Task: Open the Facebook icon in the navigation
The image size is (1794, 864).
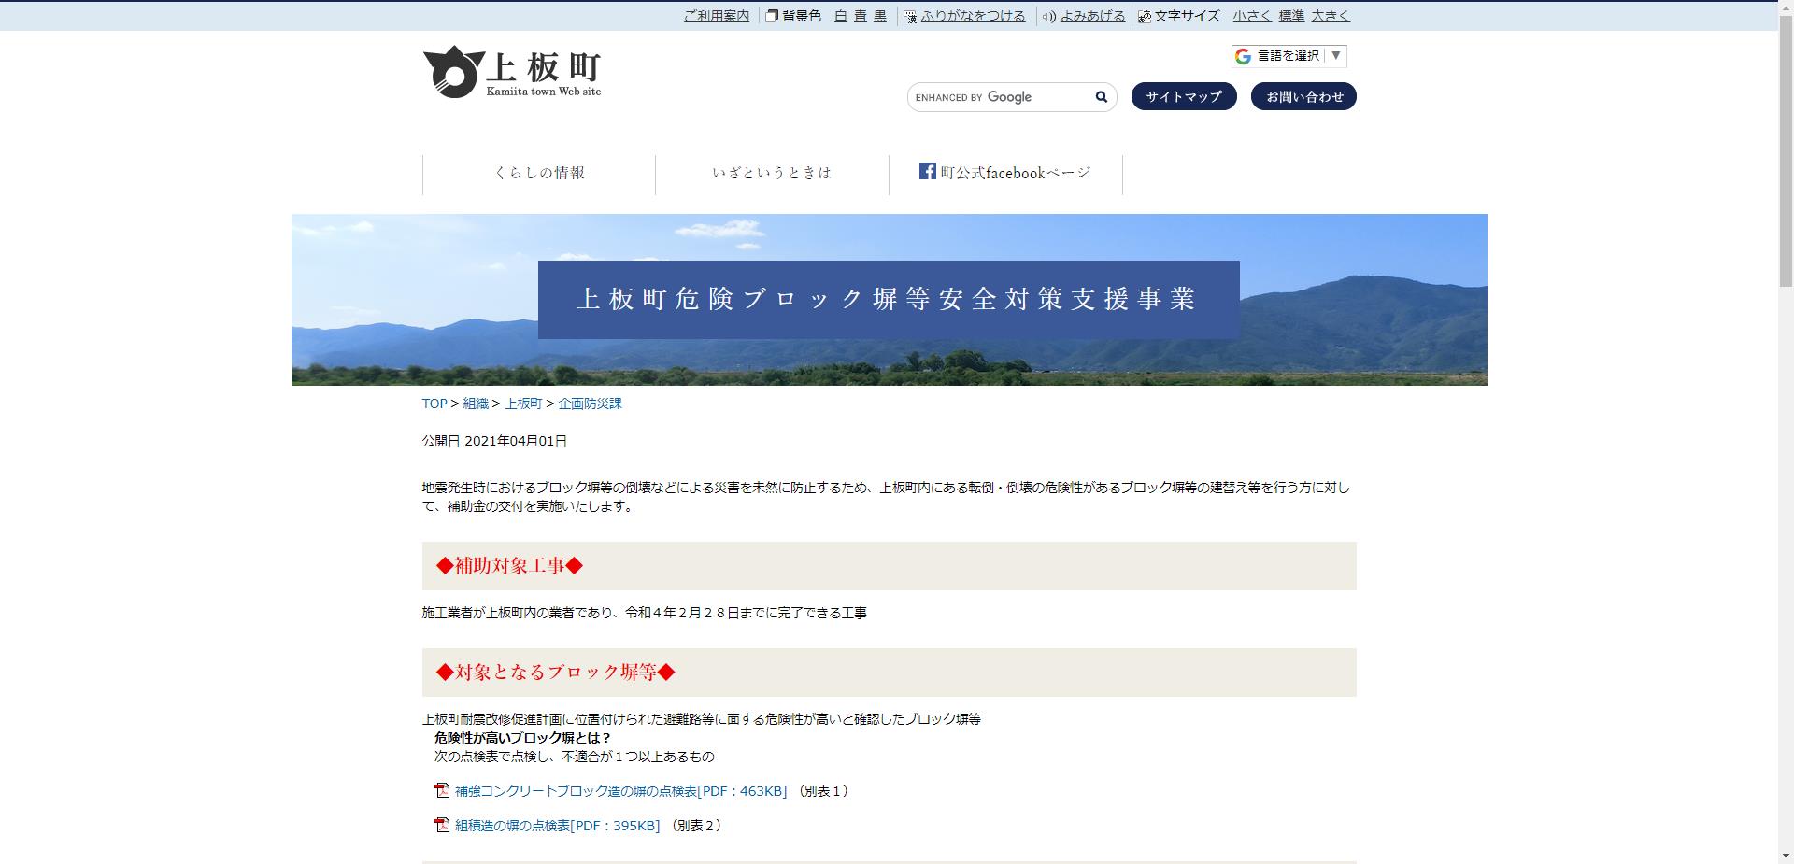Action: (x=928, y=172)
